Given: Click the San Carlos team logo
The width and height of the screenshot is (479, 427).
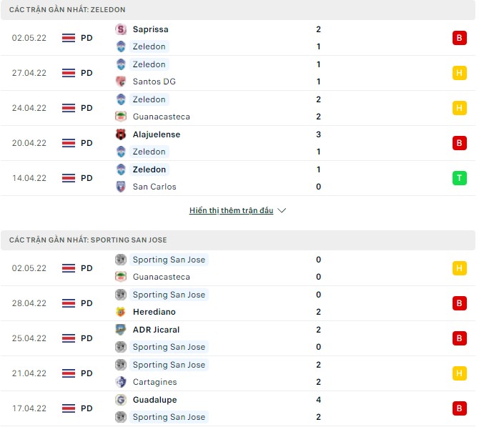Looking at the screenshot, I should click(x=121, y=187).
